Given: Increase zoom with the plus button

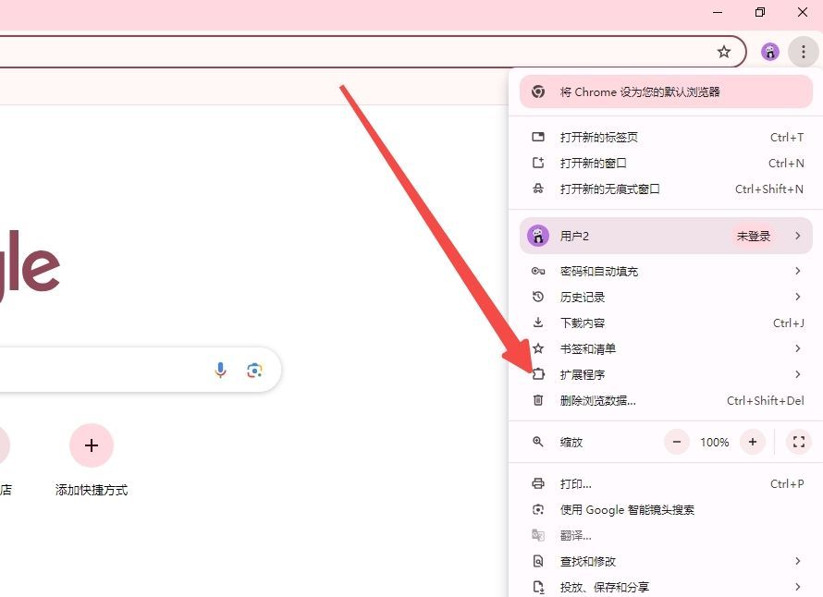Looking at the screenshot, I should click(x=753, y=442).
